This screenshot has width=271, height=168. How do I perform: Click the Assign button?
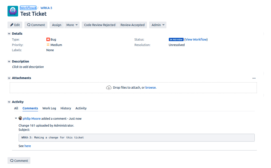[57, 25]
